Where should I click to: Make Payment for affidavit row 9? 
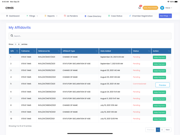(159, 112)
